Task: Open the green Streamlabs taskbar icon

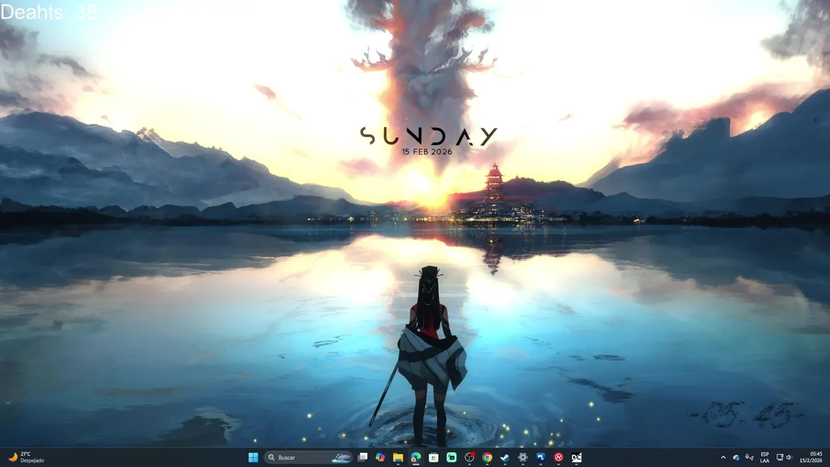Action: (x=451, y=457)
